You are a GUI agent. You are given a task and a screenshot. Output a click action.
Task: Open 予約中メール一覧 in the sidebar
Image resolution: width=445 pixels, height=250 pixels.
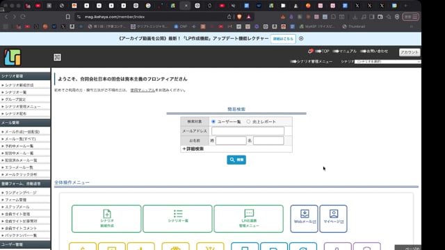[19, 146]
